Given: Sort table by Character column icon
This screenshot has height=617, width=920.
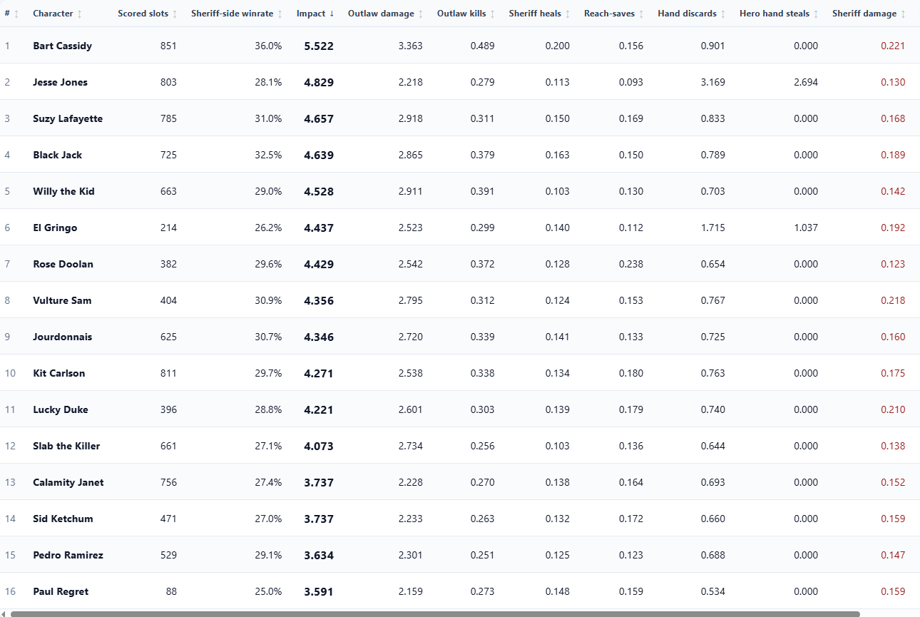Looking at the screenshot, I should [79, 14].
